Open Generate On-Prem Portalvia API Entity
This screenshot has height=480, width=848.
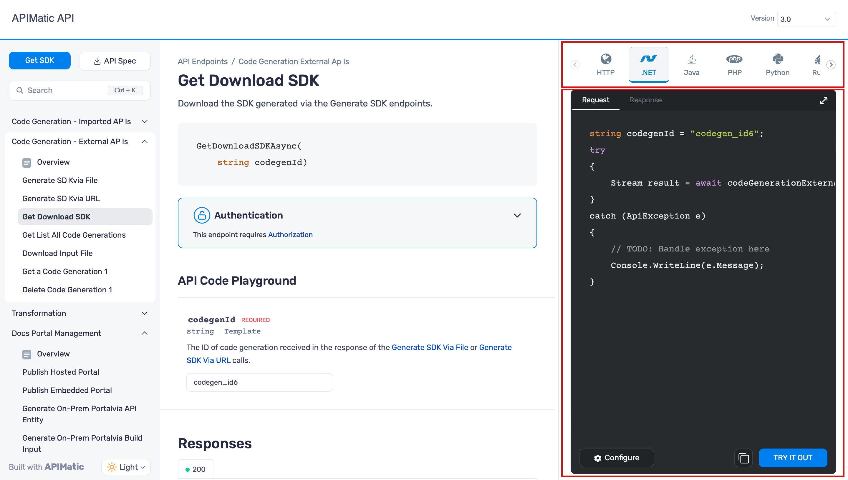coord(79,414)
